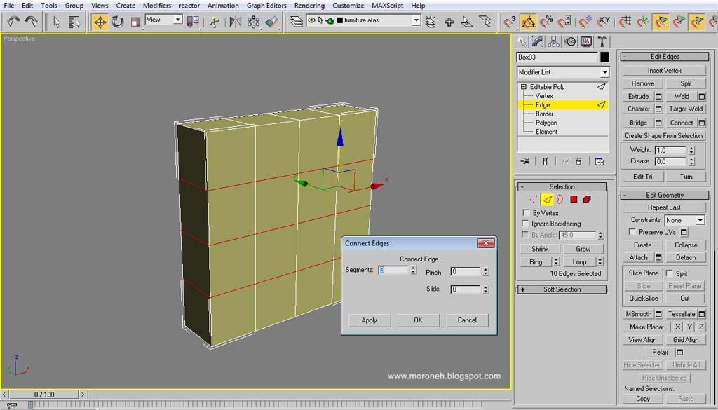Screen dimensions: 718x410
Task: Collapse the Edit Edges rollout header
Action: click(x=665, y=57)
